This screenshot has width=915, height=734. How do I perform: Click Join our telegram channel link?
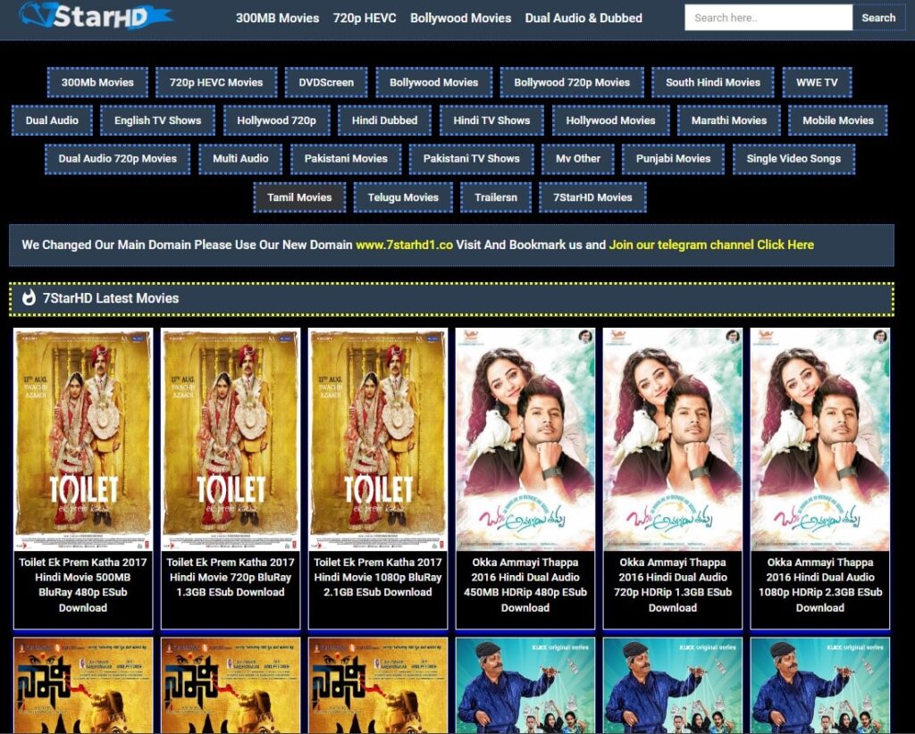(x=711, y=245)
